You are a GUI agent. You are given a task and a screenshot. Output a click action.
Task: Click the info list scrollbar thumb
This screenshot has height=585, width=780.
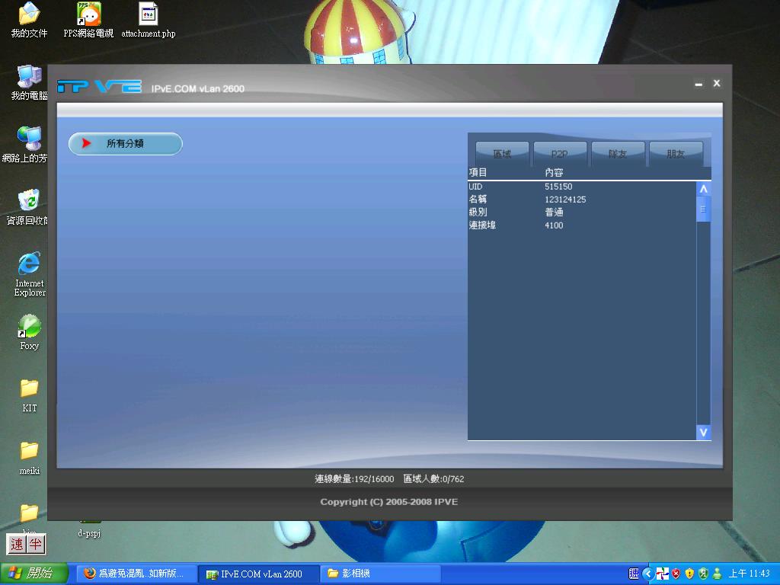tap(703, 209)
